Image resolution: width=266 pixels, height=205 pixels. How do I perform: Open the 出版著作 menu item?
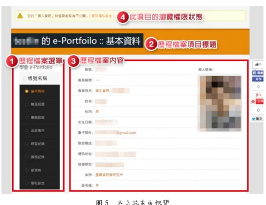pos(38,130)
